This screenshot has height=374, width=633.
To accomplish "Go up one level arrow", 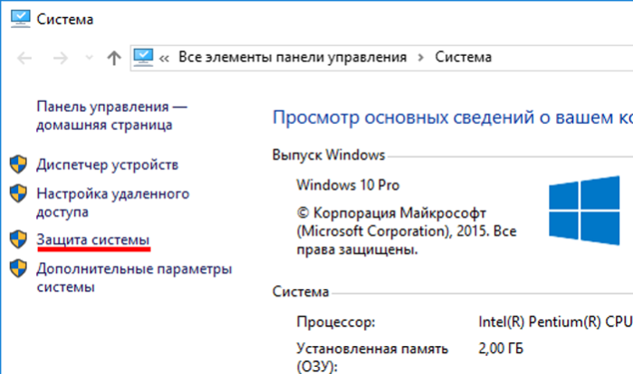I will (114, 58).
